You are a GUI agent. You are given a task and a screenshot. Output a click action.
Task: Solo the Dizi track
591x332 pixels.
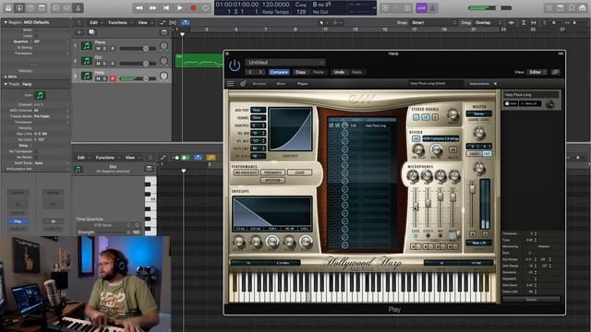105,64
